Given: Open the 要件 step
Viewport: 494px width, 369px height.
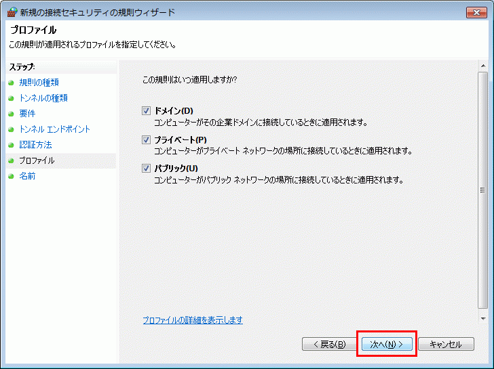Looking at the screenshot, I should click(27, 114).
